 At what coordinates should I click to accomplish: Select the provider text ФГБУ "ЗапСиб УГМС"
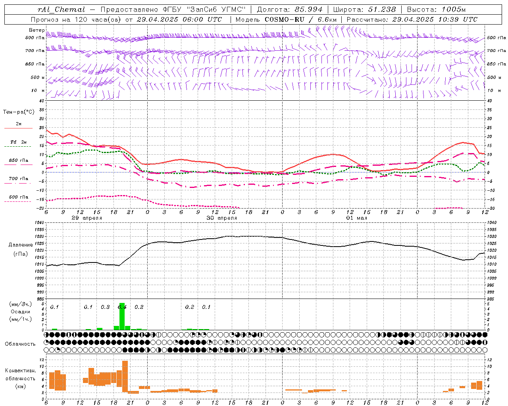click(204, 10)
